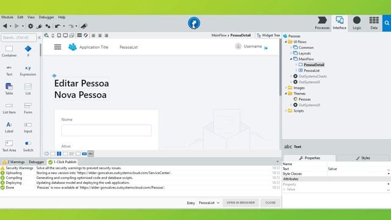Switch to the Logic layer tab

pos(357,23)
